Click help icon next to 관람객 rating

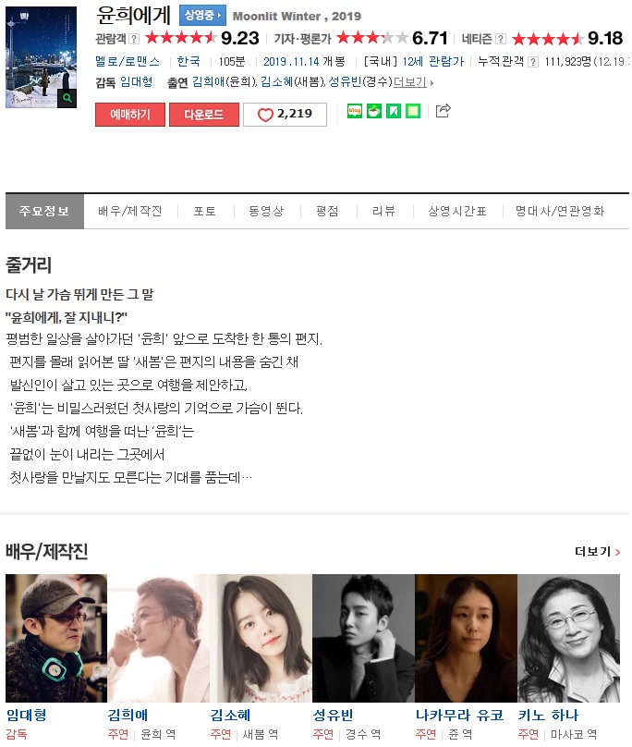coord(134,39)
